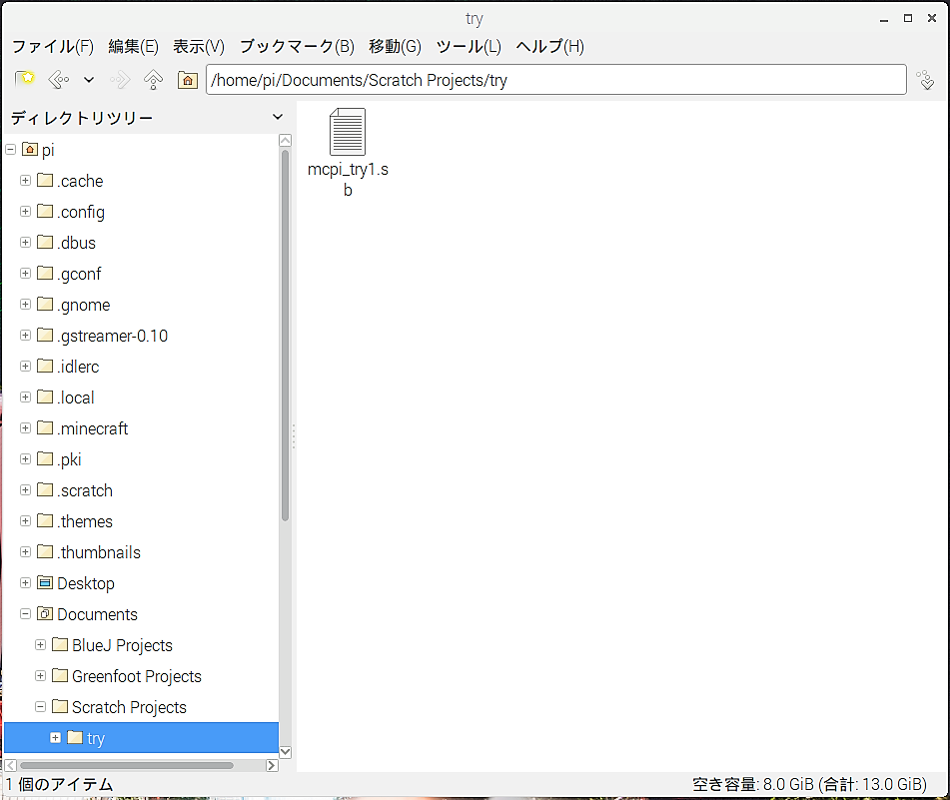
Task: Click the .gstreamer-0.10 folder icon in tree
Action: pyautogui.click(x=45, y=335)
